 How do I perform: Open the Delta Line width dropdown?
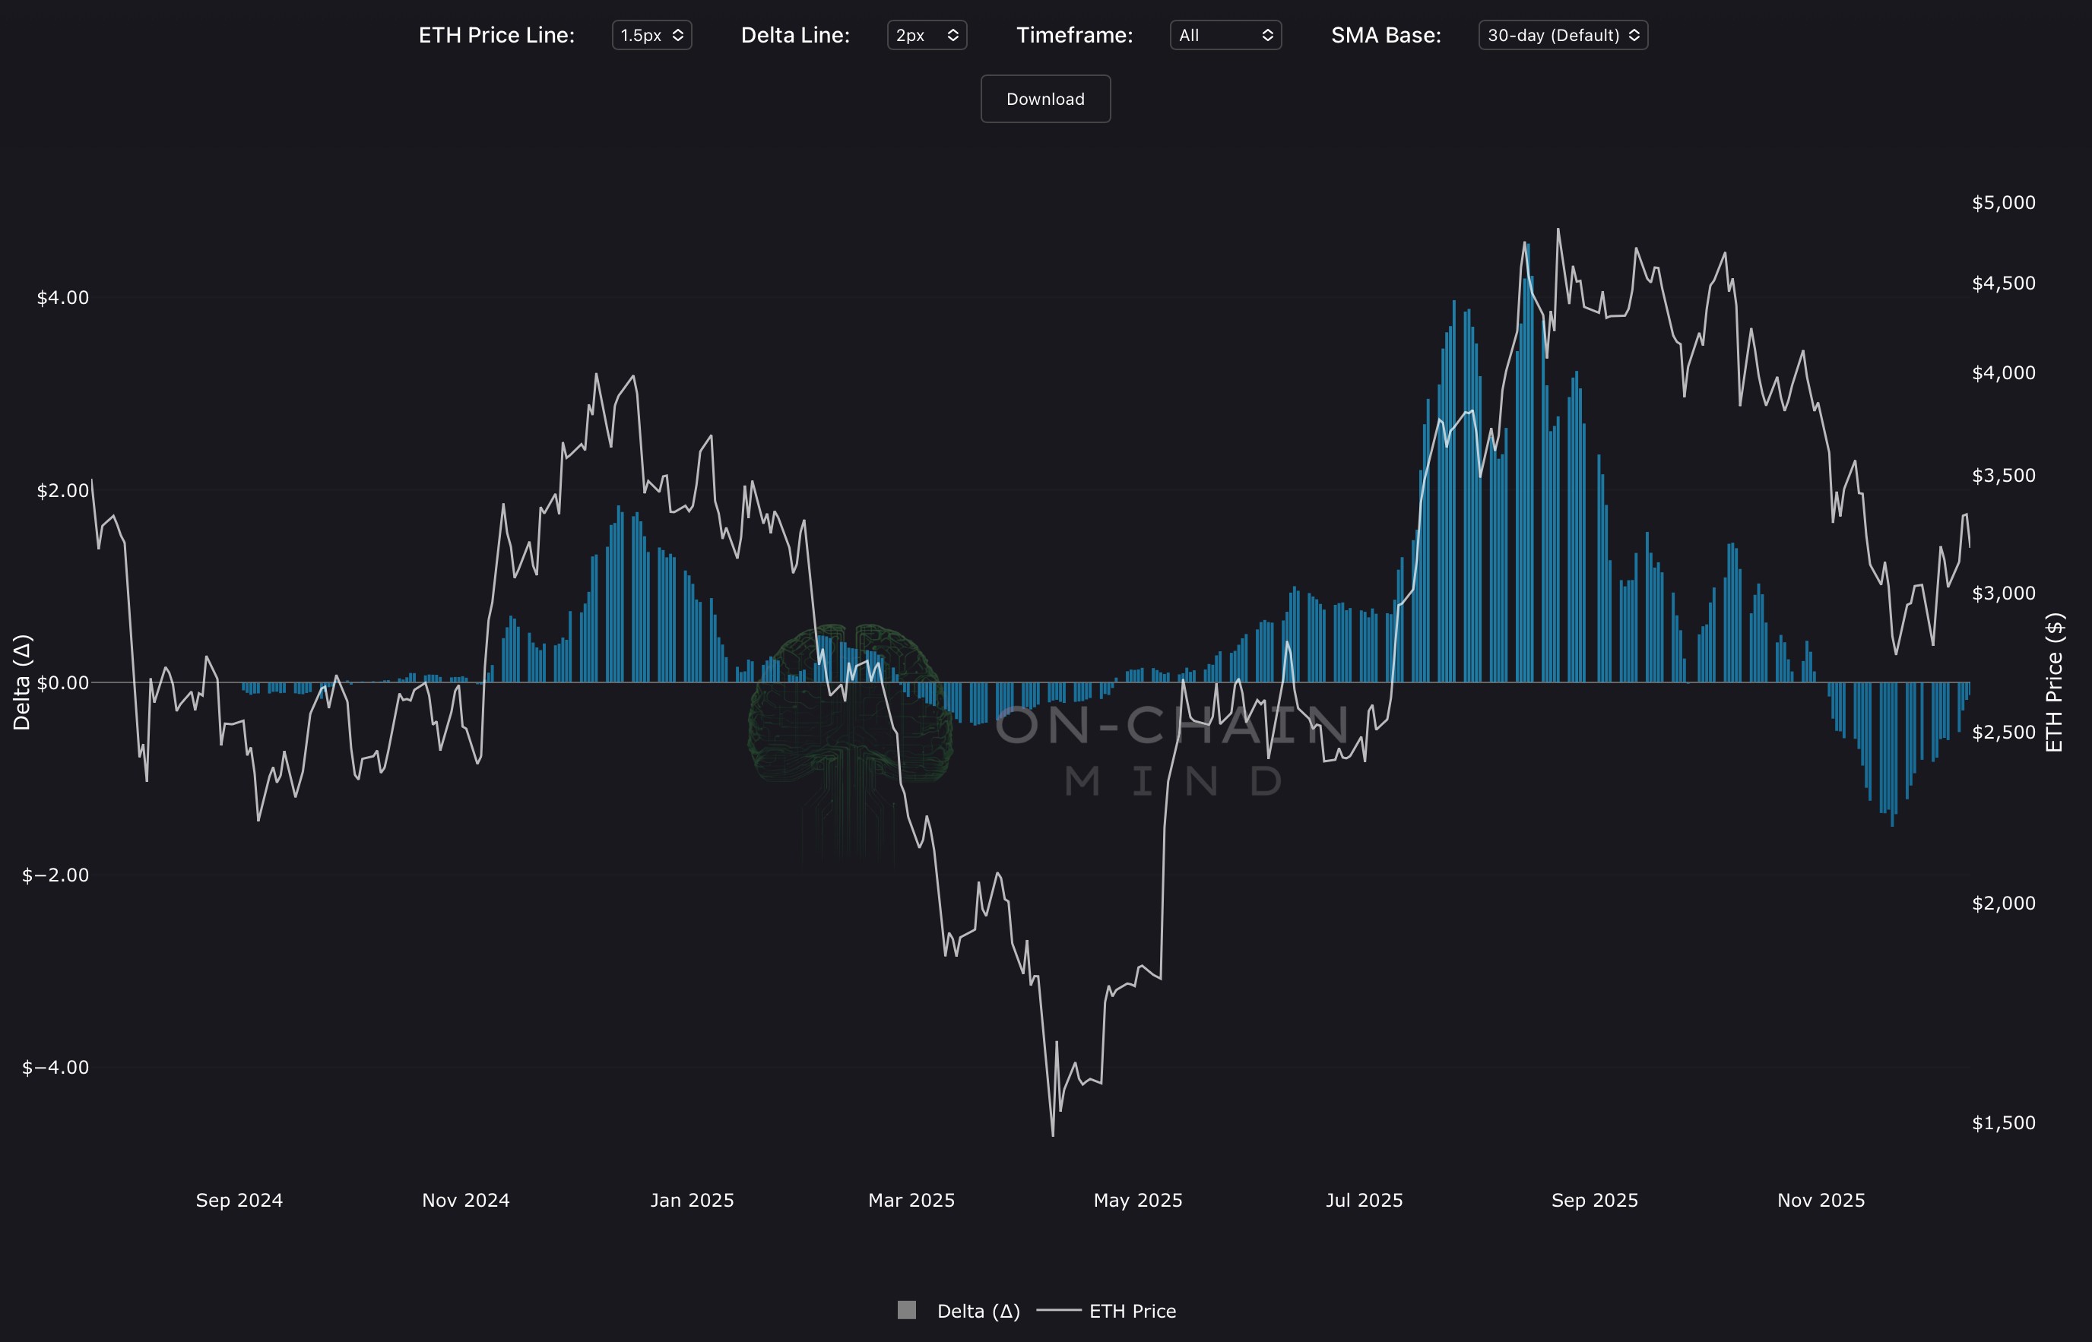click(x=927, y=35)
